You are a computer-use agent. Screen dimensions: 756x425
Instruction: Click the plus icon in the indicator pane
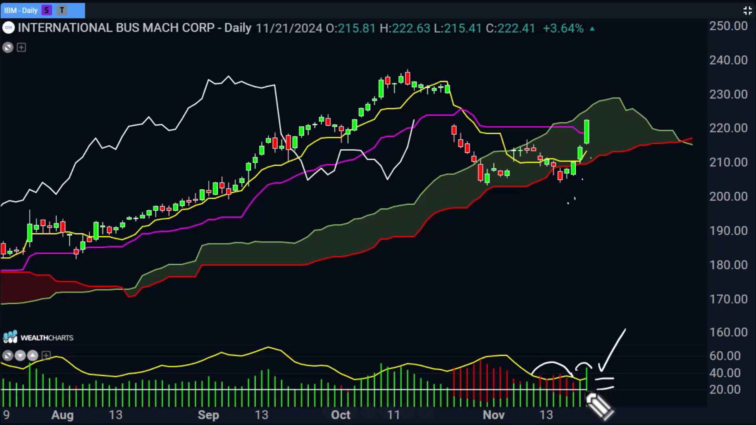(46, 356)
